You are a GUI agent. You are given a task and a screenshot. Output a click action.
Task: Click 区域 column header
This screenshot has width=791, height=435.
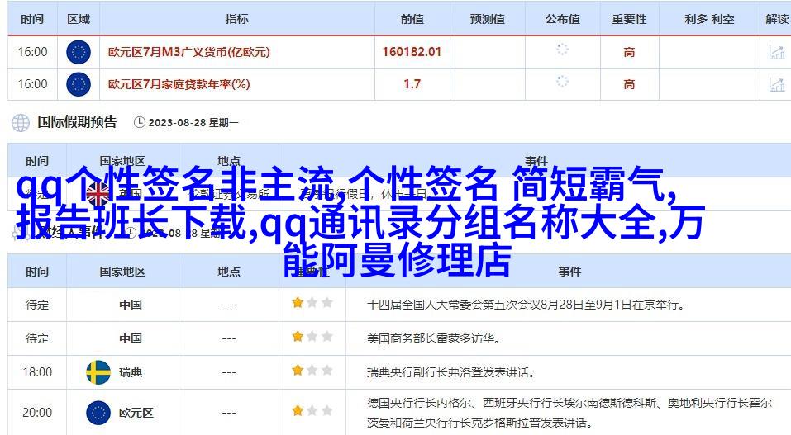pyautogui.click(x=79, y=19)
